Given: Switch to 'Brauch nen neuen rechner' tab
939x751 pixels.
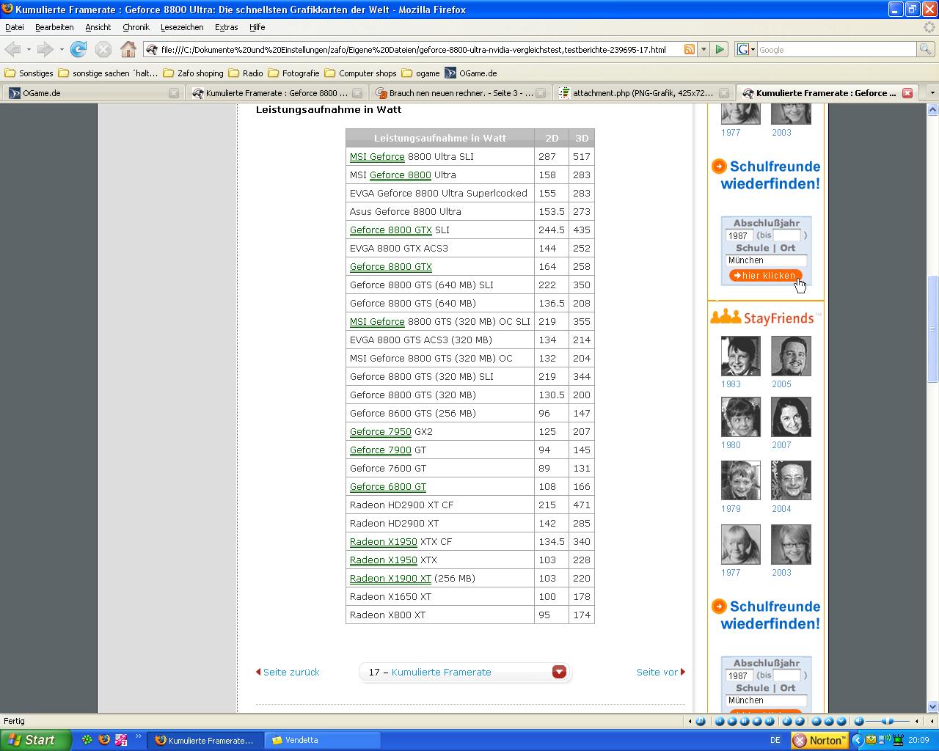Looking at the screenshot, I should (460, 93).
